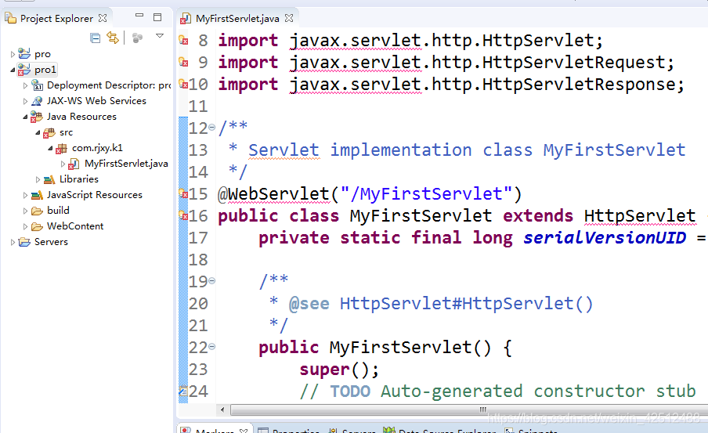This screenshot has height=433, width=708.
Task: Click the super() call on line 23
Action: (339, 370)
